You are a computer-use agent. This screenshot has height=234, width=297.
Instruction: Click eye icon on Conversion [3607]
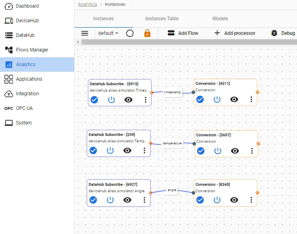235,151
